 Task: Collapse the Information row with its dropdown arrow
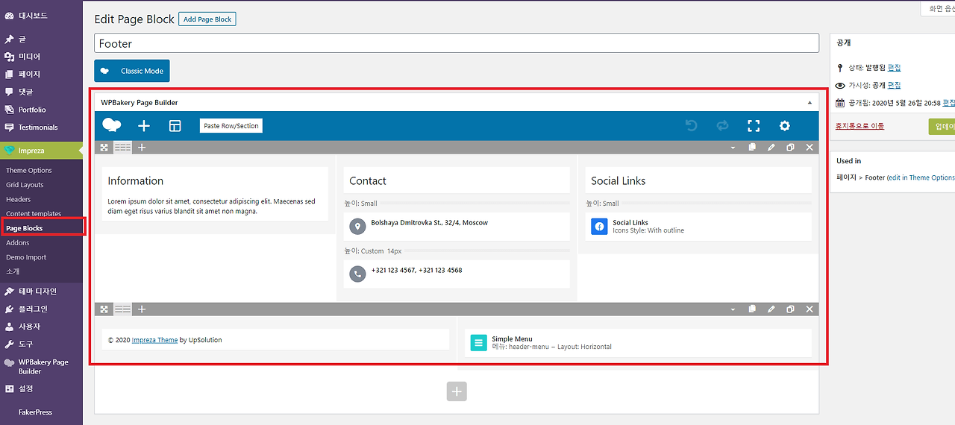[x=733, y=148]
